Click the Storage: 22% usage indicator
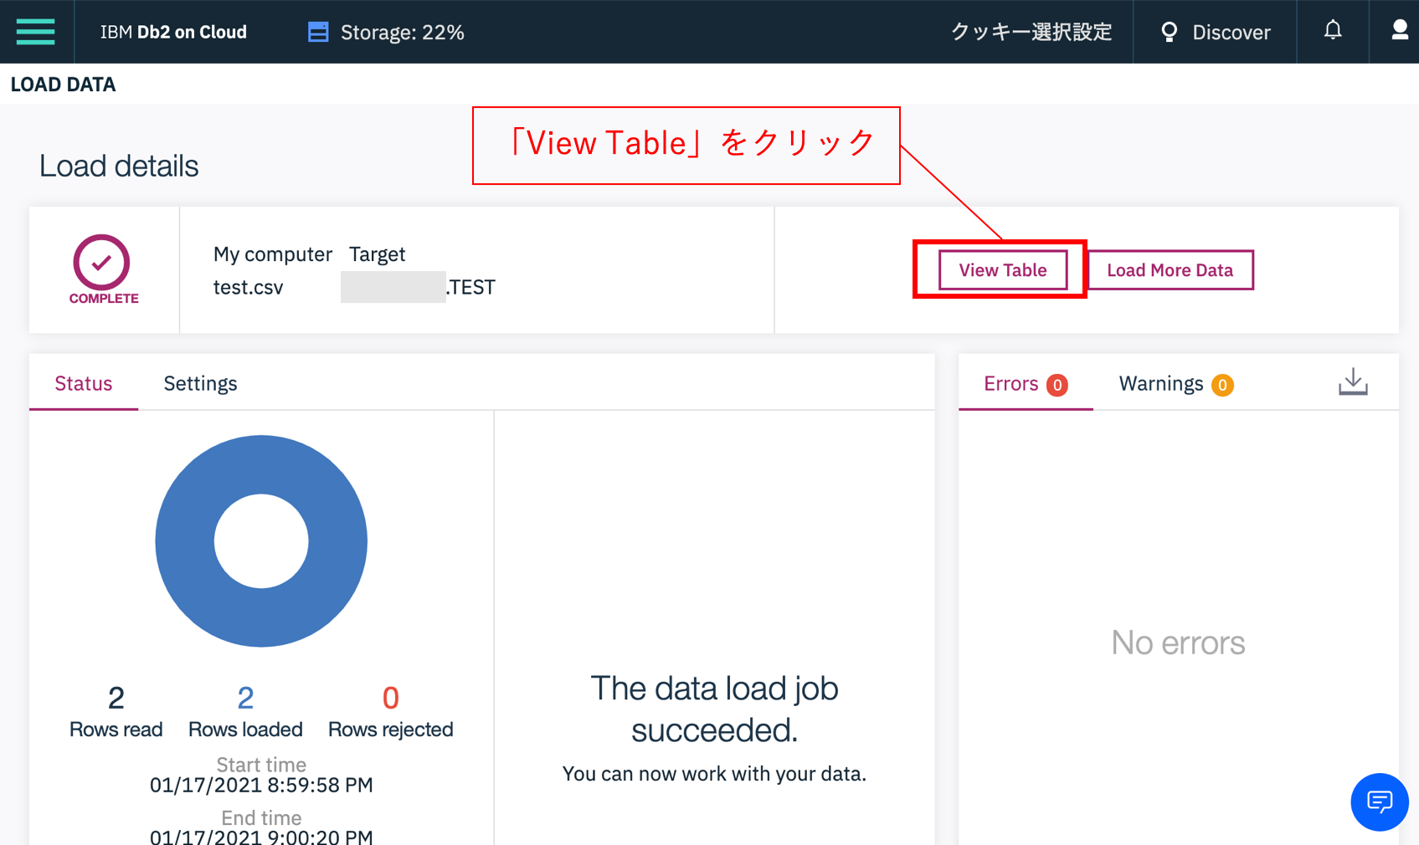Screen dimensions: 1419x845 (402, 32)
